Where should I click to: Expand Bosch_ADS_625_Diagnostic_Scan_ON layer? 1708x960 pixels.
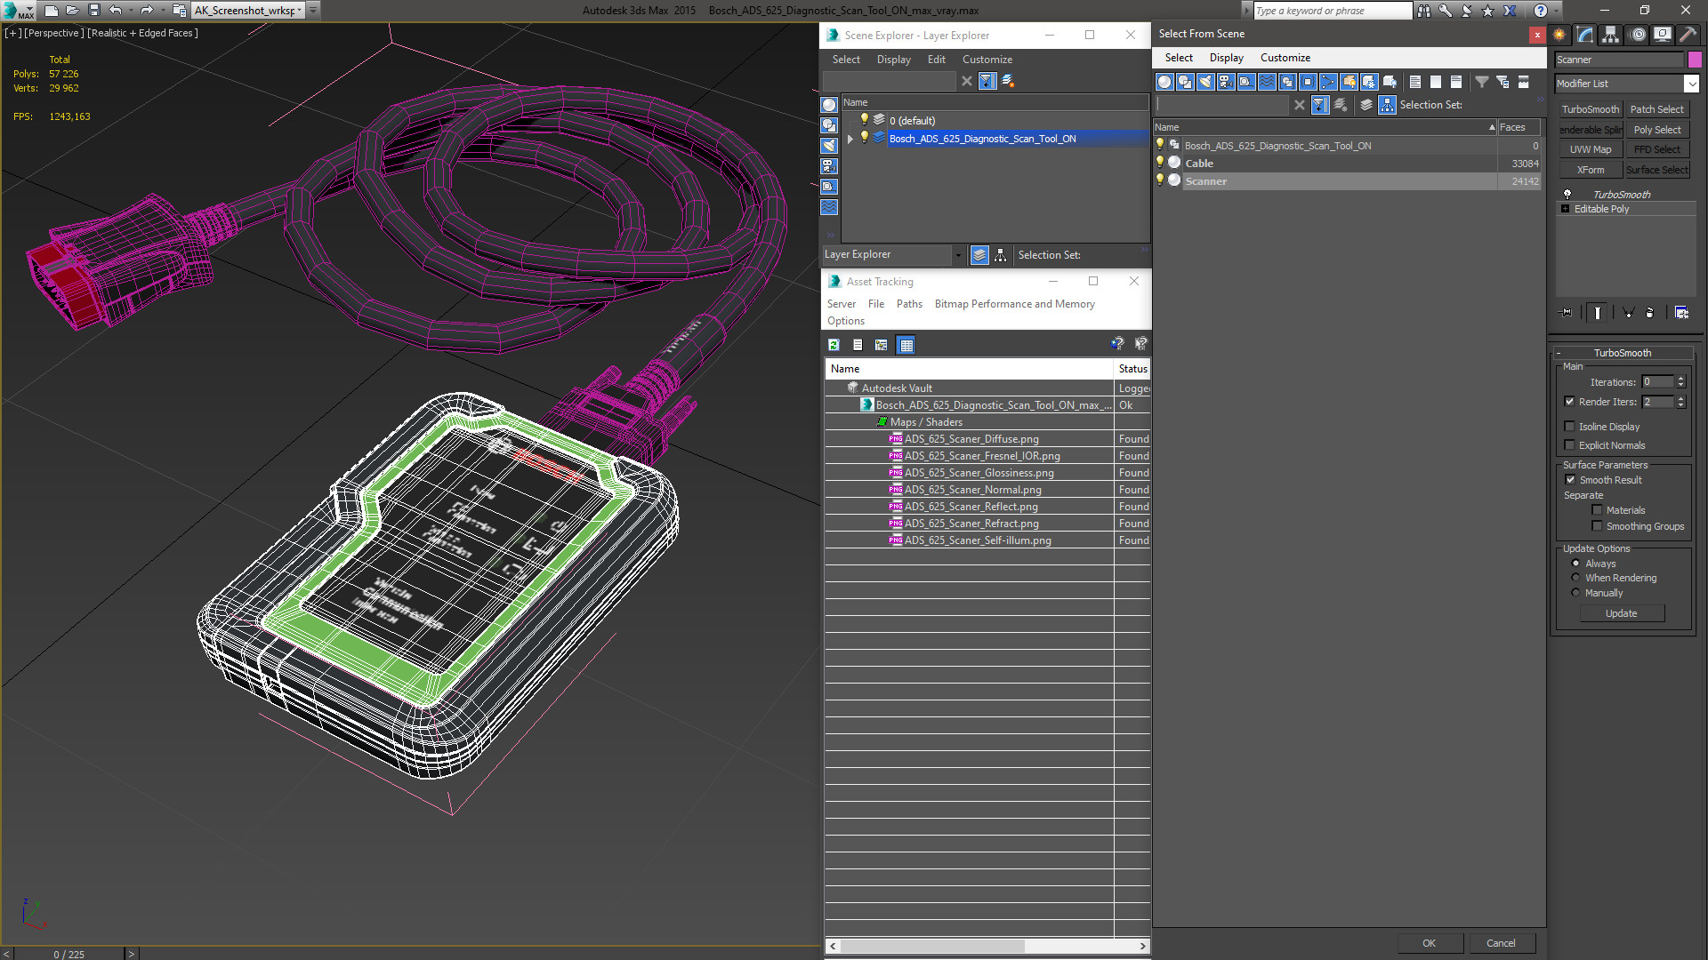(x=850, y=139)
